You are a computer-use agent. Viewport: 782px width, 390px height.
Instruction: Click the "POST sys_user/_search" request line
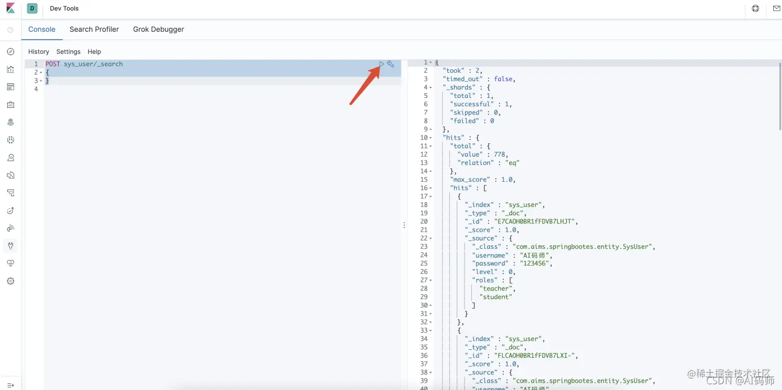click(84, 64)
